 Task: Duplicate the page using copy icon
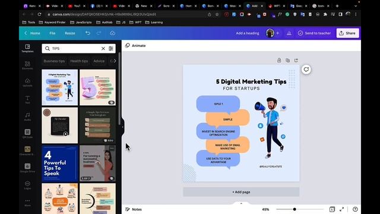coord(287,60)
